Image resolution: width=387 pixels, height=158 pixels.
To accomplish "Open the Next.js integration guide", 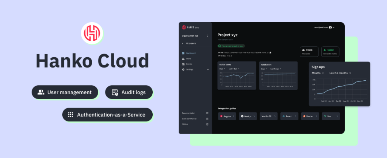I will [248, 116].
